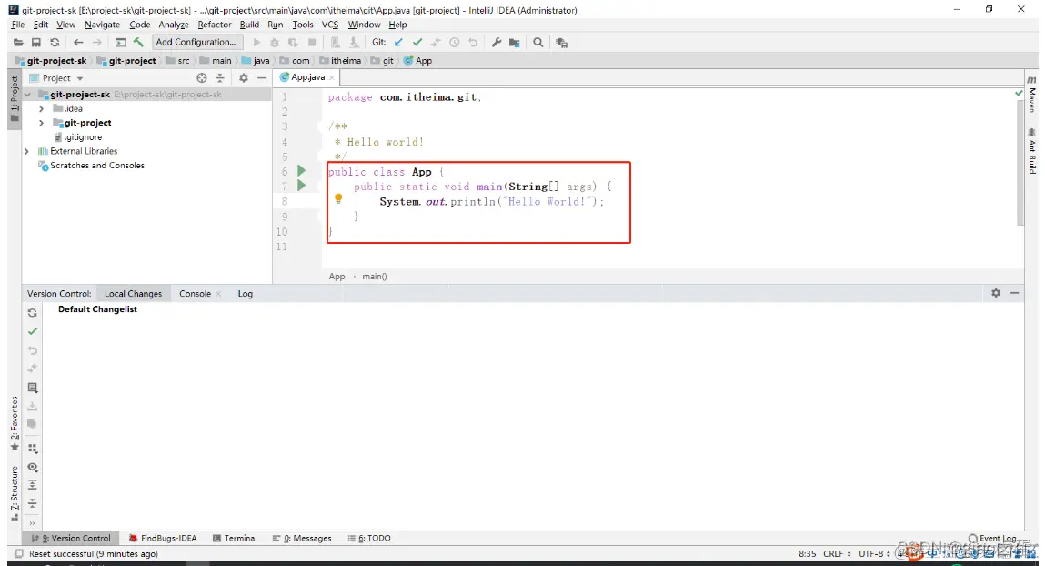This screenshot has width=1045, height=566.
Task: Switch to the Console tab
Action: coord(195,293)
